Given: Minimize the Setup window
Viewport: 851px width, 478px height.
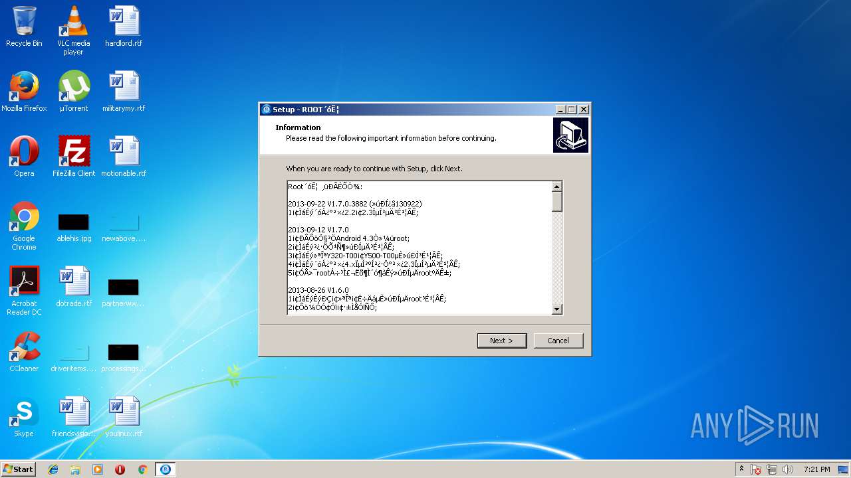Looking at the screenshot, I should pyautogui.click(x=560, y=110).
